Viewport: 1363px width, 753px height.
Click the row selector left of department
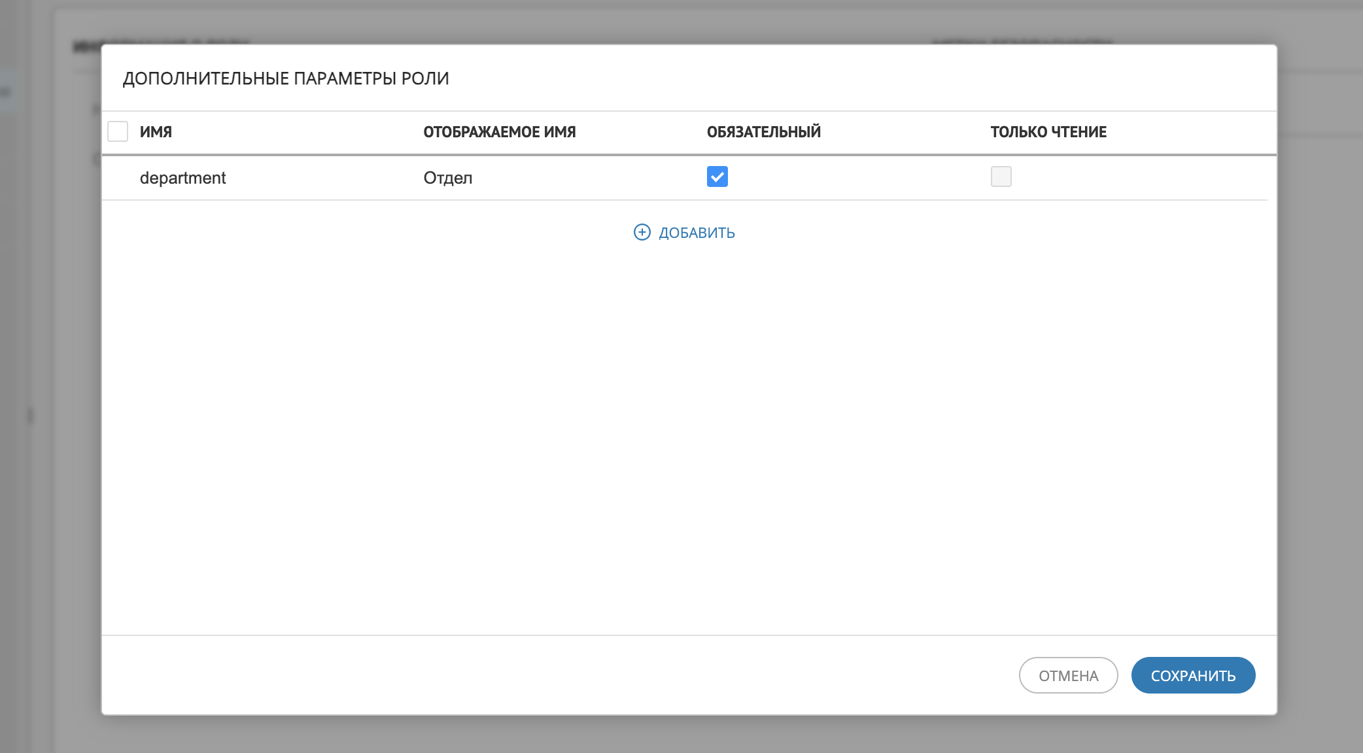click(118, 178)
